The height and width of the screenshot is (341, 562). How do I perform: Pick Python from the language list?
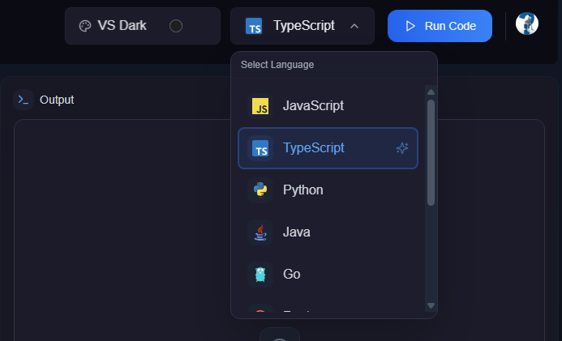tap(328, 190)
